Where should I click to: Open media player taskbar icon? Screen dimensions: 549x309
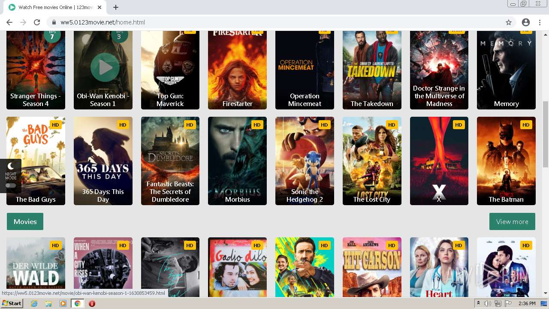pos(63,303)
